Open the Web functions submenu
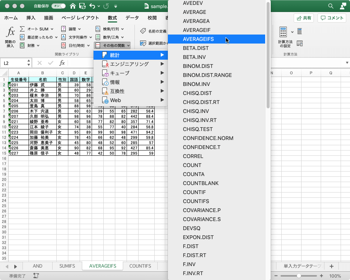This screenshot has height=280, width=350. coord(131,100)
